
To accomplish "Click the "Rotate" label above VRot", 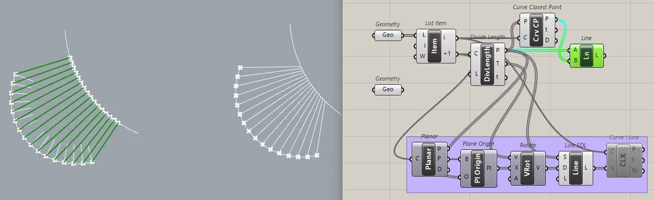I will tap(528, 145).
